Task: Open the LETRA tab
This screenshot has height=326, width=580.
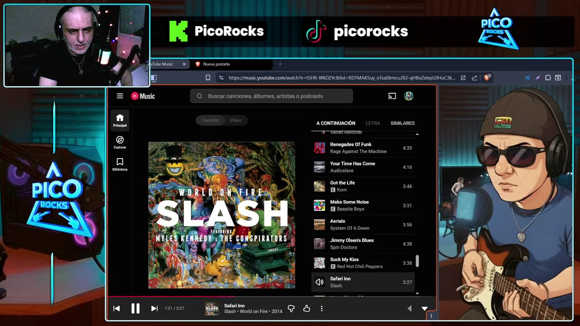Action: [373, 123]
